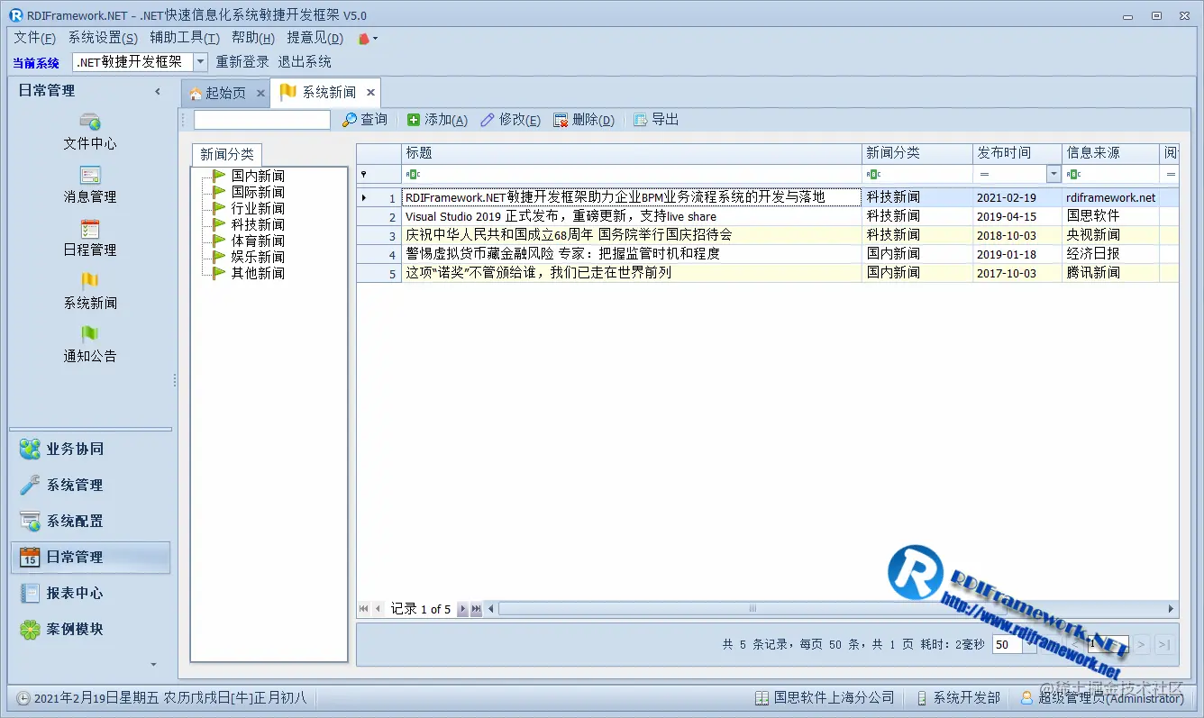Switch to 报表中心 navigation group
This screenshot has height=718, width=1204.
pyautogui.click(x=89, y=593)
